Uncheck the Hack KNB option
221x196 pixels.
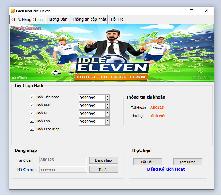(32, 105)
